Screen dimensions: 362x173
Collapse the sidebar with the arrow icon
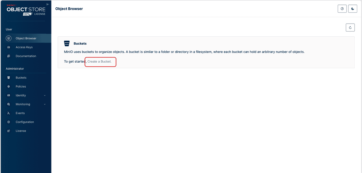tap(48, 4)
